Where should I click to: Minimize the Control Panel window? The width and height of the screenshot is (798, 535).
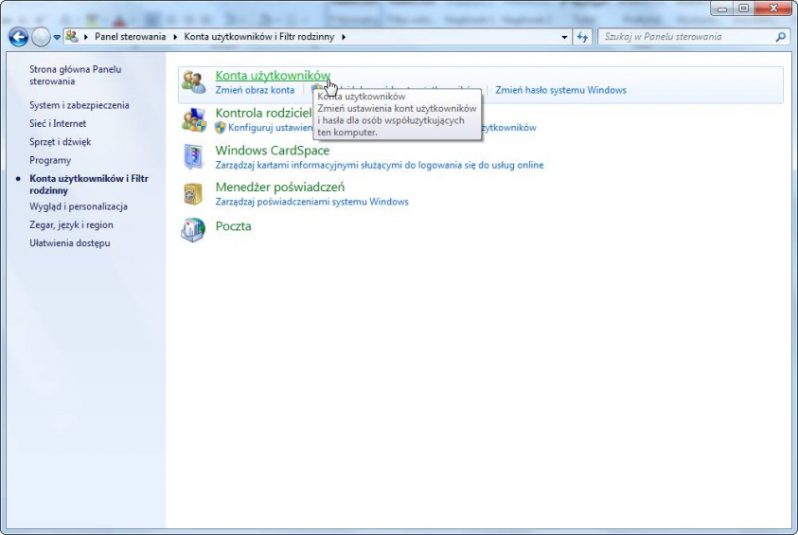point(721,9)
